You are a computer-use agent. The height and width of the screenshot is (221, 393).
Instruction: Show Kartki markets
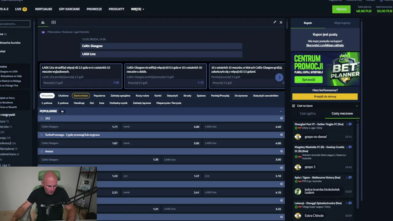[x=158, y=96]
